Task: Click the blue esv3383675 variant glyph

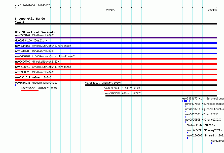Action: pos(186,101)
